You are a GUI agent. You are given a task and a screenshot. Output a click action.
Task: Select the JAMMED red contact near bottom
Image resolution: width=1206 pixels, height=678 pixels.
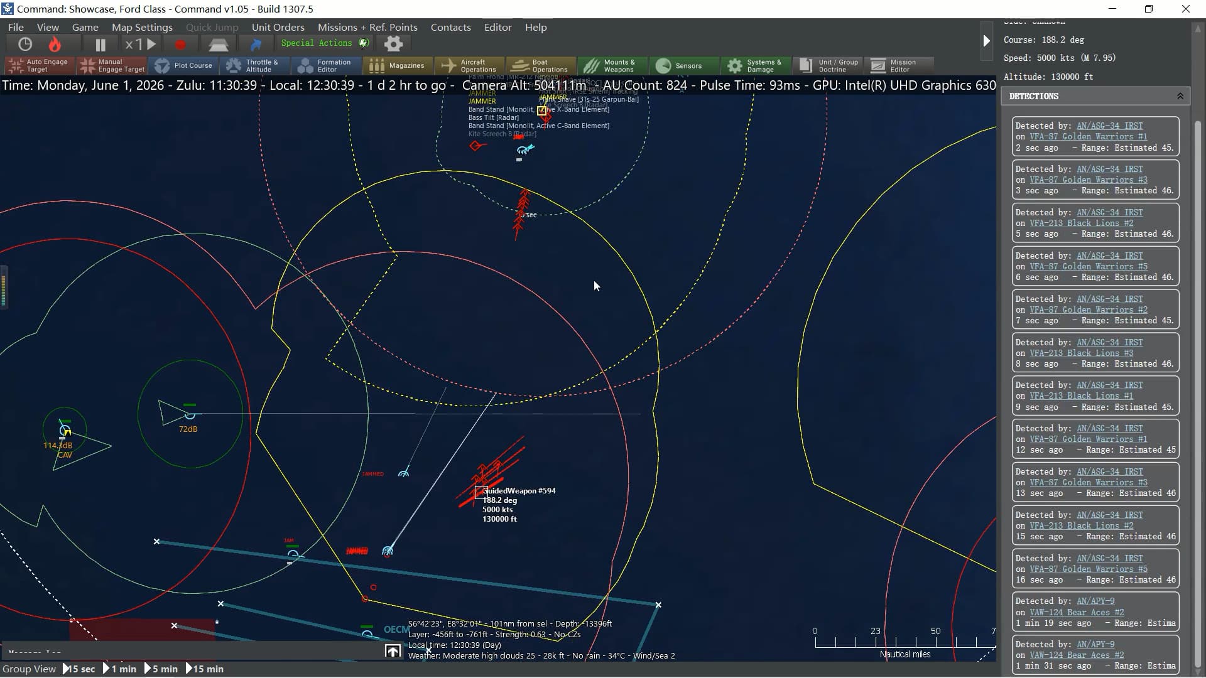click(357, 551)
